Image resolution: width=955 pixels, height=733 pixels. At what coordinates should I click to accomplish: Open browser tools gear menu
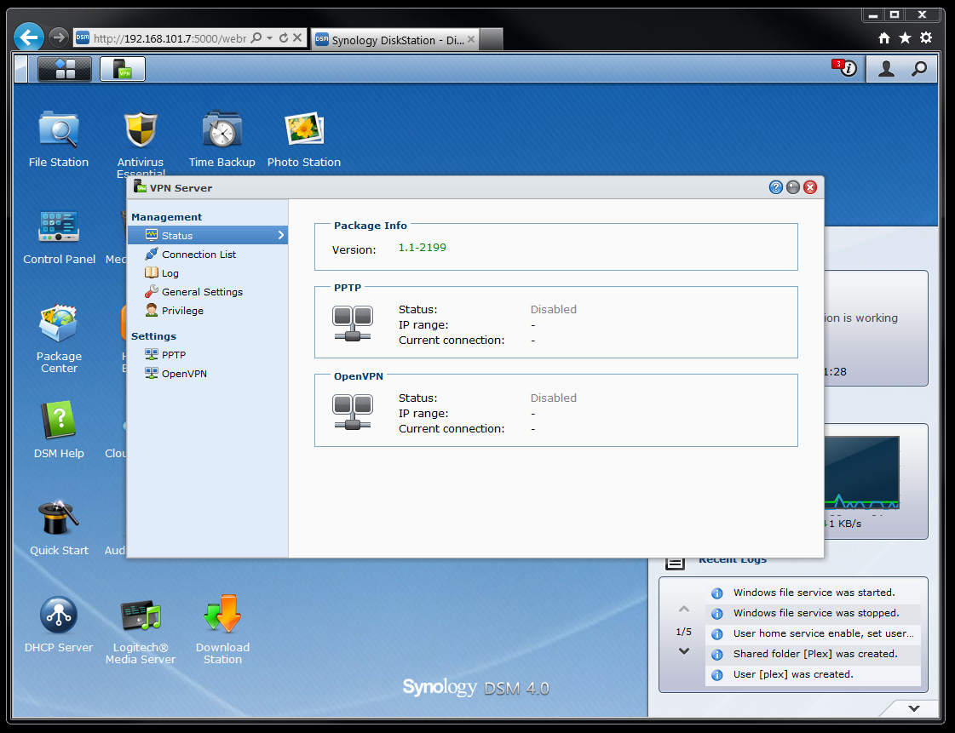click(926, 37)
